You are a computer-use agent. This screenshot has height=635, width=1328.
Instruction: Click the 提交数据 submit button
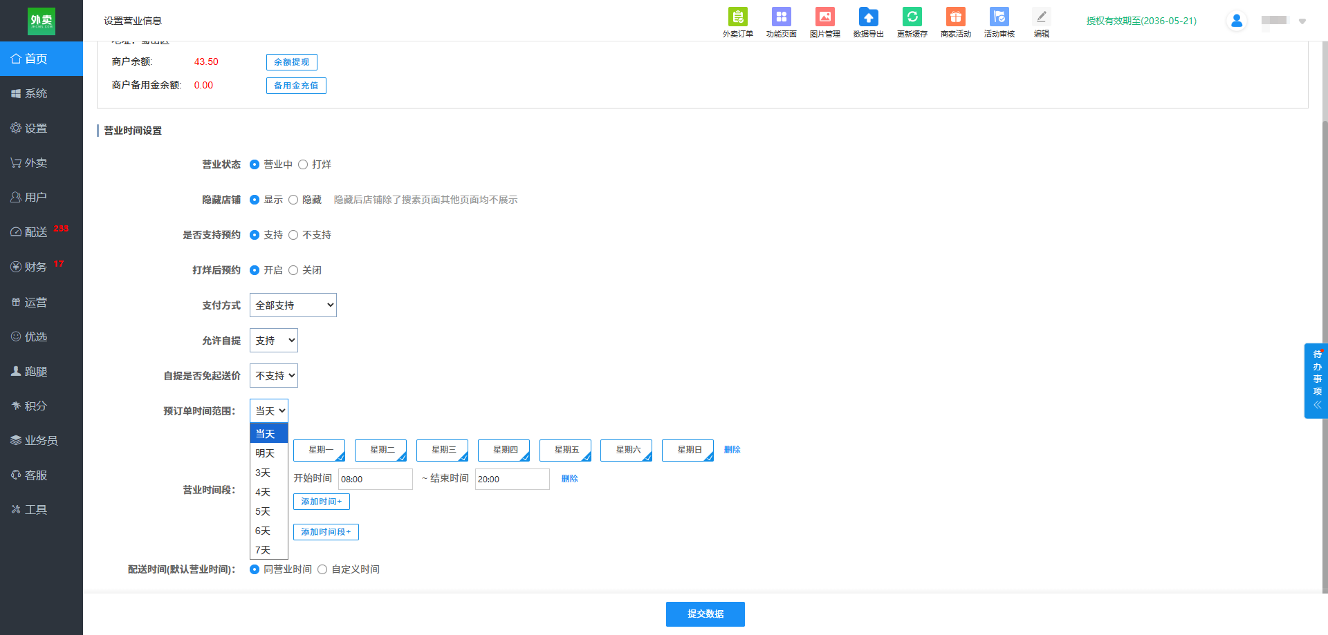click(x=705, y=614)
